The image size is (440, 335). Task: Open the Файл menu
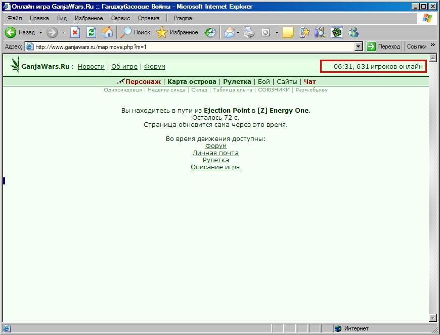[14, 18]
